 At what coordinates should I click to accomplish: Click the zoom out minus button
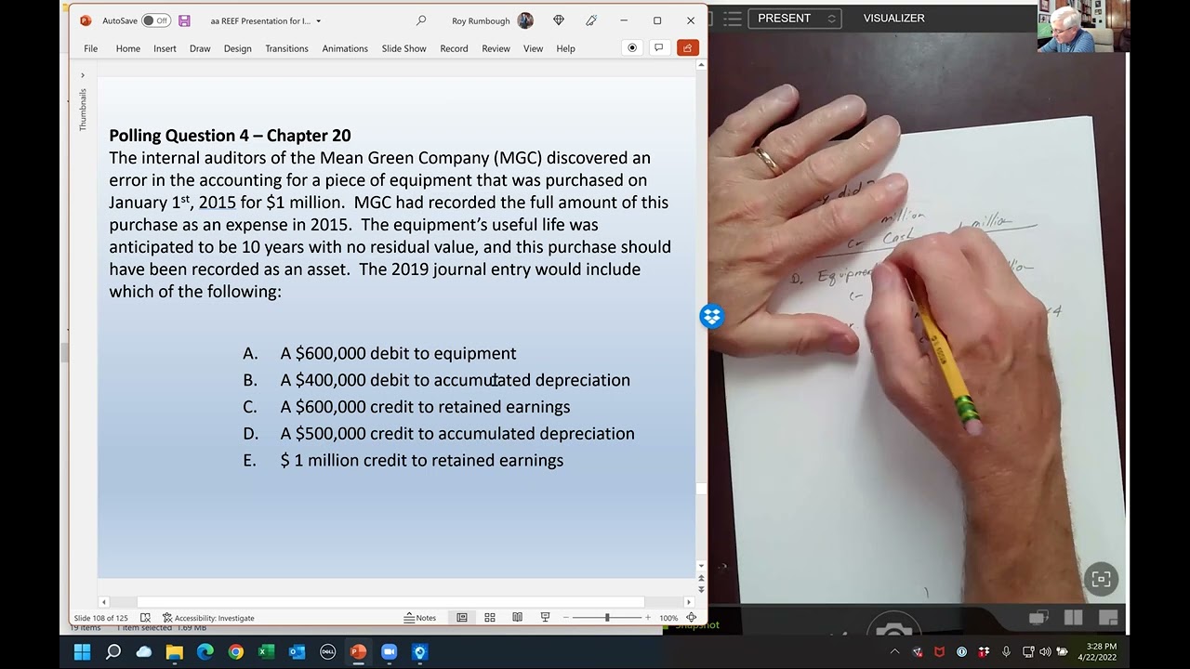pos(566,618)
